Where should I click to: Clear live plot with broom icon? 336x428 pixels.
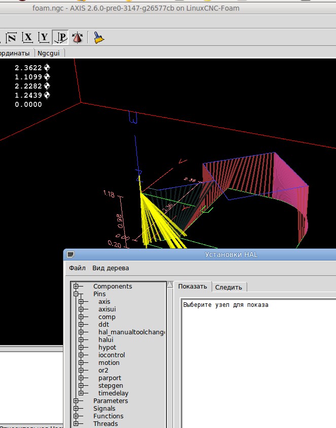tap(98, 37)
